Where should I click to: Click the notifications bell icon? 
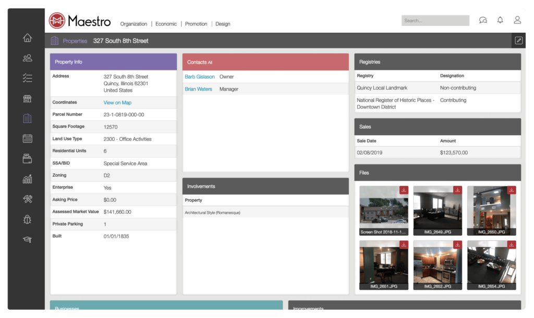click(500, 20)
